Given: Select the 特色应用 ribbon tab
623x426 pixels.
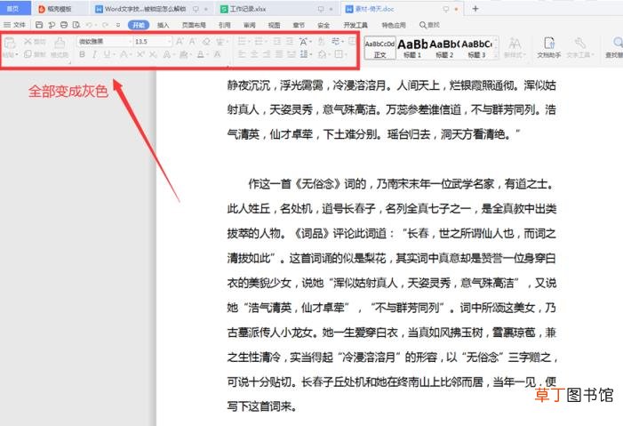Looking at the screenshot, I should coord(394,25).
